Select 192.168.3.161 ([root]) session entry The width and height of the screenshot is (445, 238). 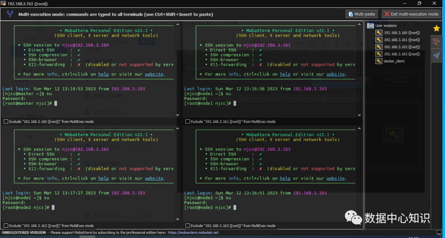[x=402, y=40]
